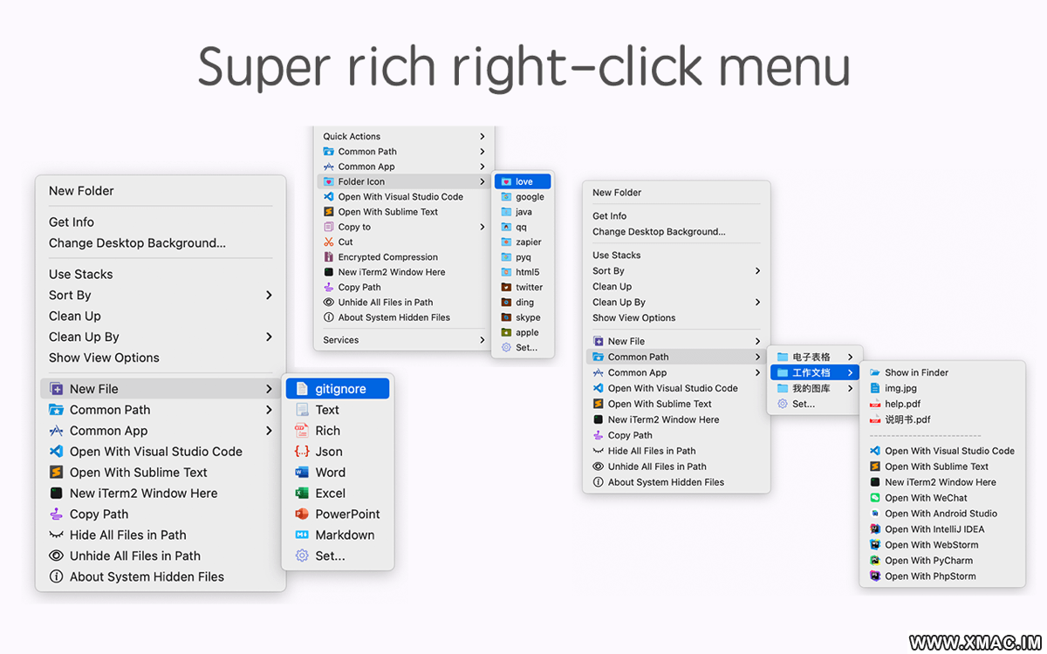Click the Open With WeChat icon
The height and width of the screenshot is (654, 1047).
click(x=875, y=498)
